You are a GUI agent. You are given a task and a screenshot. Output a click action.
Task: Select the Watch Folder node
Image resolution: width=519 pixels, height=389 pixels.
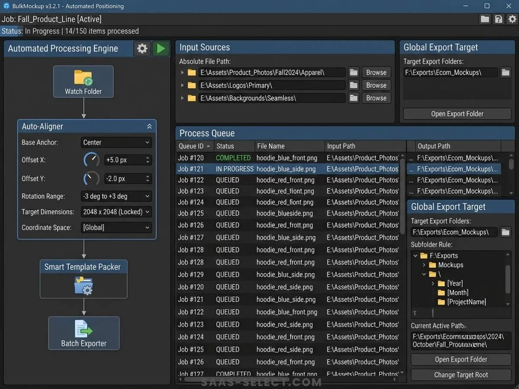(83, 81)
